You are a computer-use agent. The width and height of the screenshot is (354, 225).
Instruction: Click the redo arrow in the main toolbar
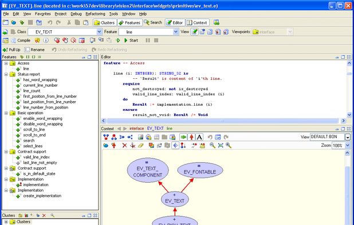(x=58, y=22)
